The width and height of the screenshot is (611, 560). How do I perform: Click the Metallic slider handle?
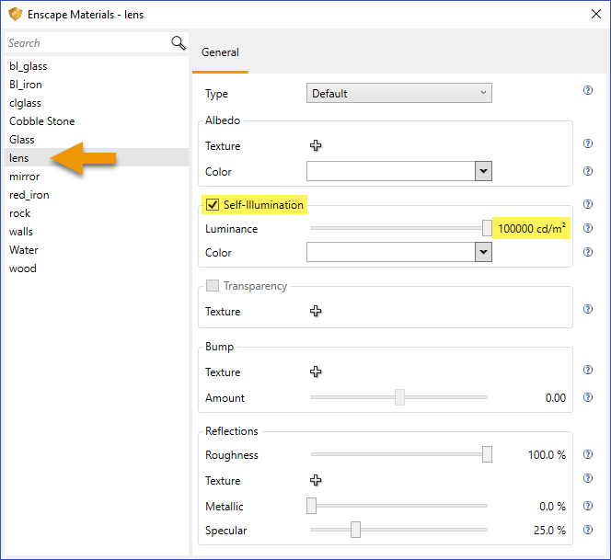coord(311,506)
